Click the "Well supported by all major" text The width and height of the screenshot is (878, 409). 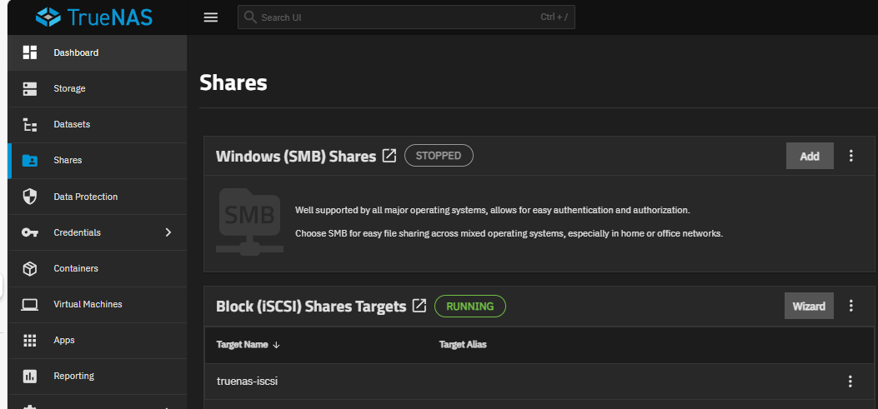coord(493,211)
